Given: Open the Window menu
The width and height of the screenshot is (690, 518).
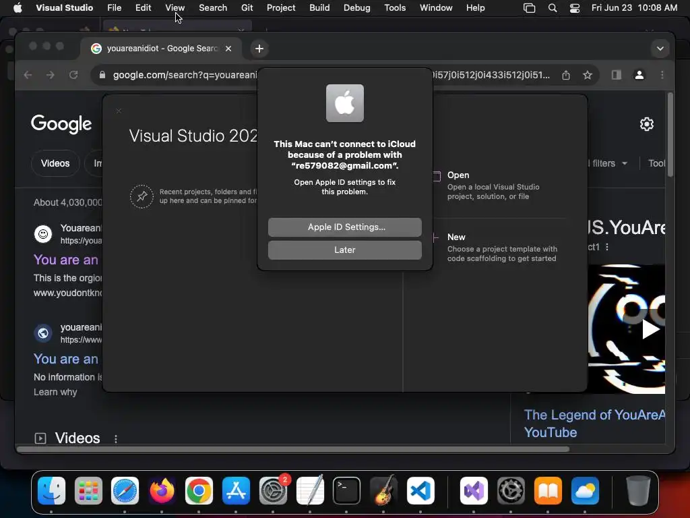Looking at the screenshot, I should point(436,7).
